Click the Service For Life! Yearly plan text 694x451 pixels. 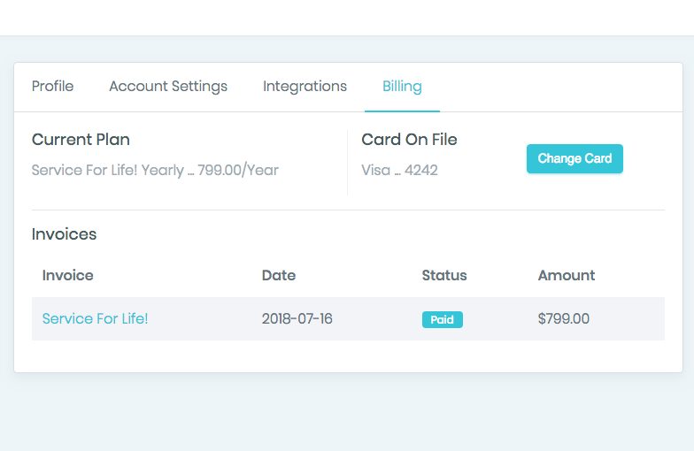click(x=155, y=170)
